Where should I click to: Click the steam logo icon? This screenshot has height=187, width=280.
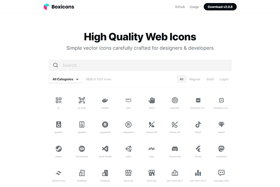(x=59, y=149)
